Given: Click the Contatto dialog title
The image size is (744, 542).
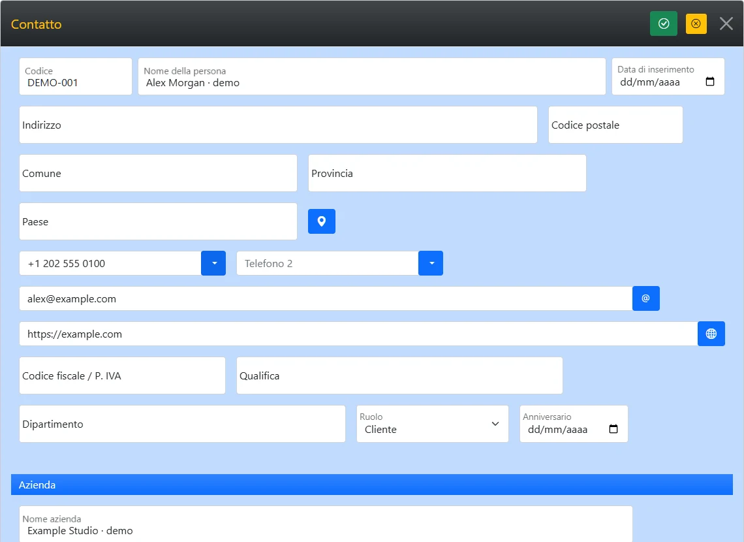Looking at the screenshot, I should 36,24.
